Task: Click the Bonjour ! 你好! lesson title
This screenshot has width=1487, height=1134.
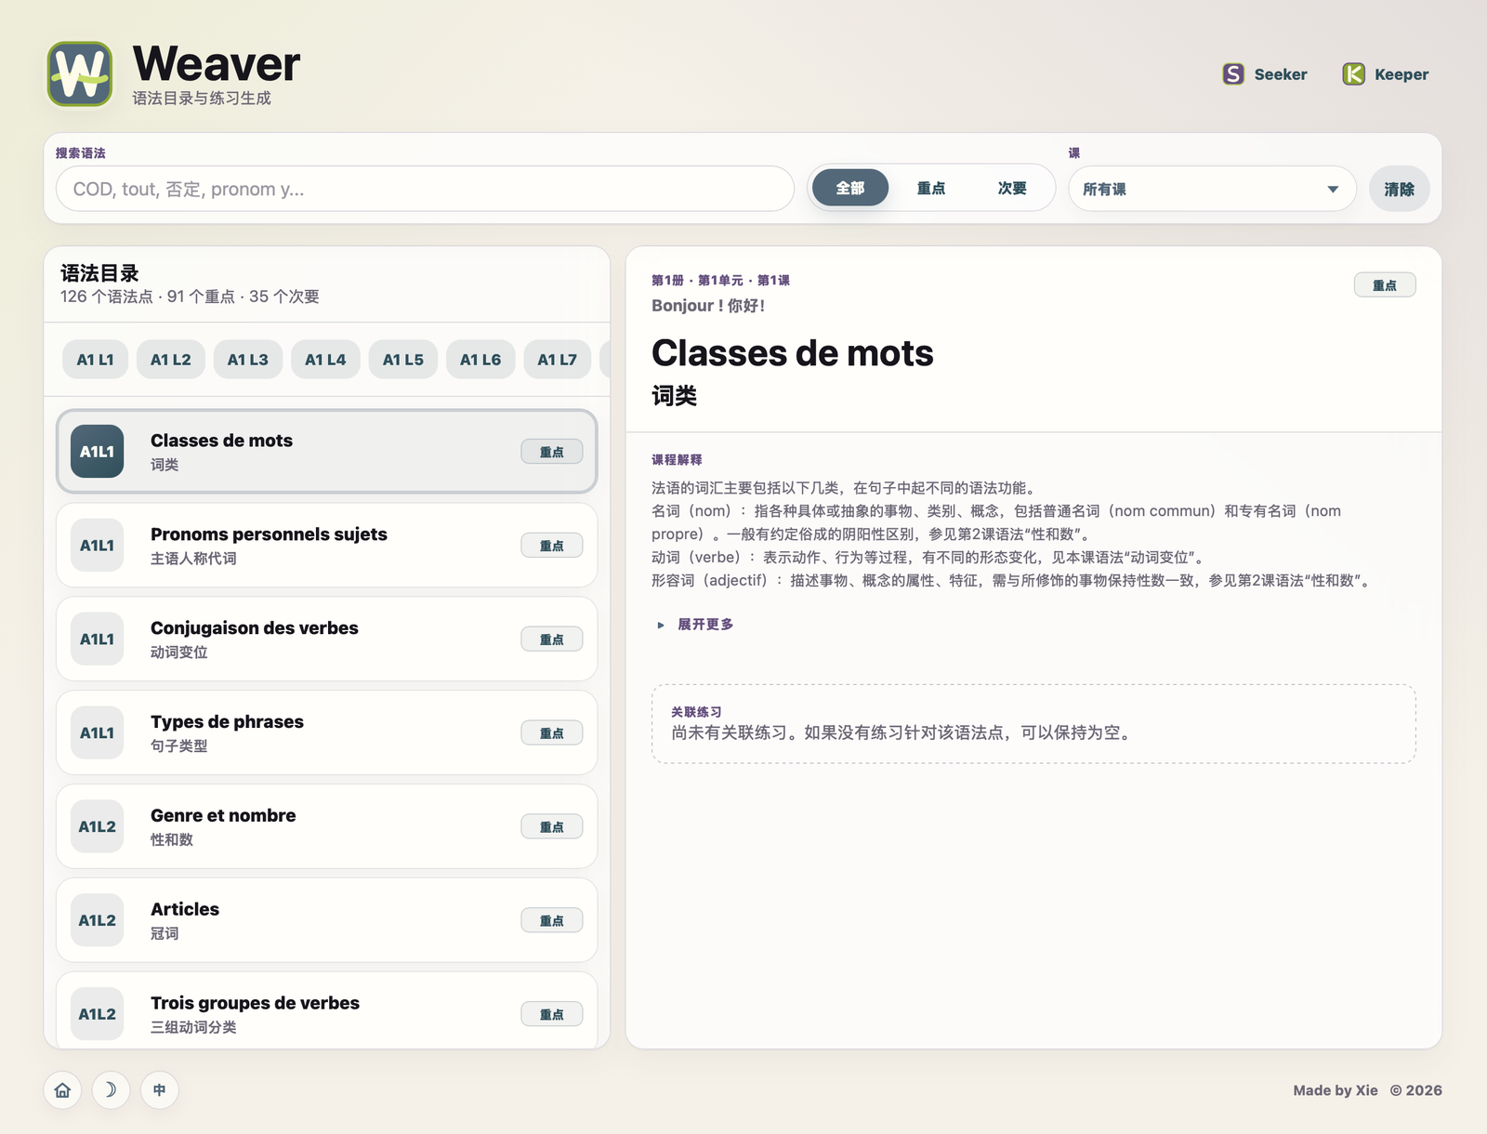Action: point(708,306)
